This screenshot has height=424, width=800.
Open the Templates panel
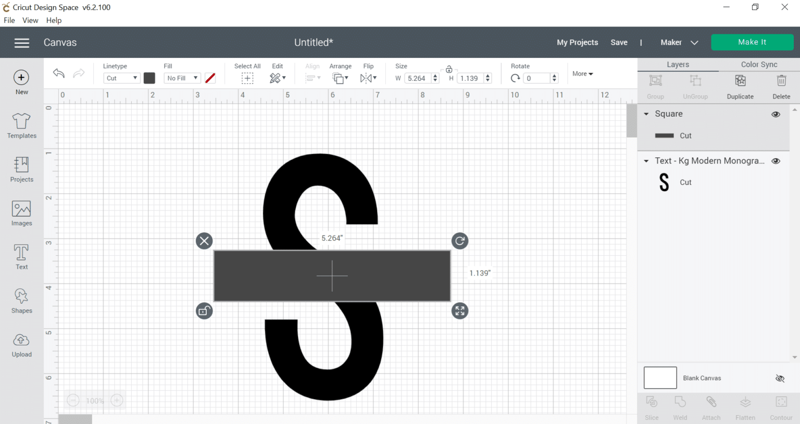coord(21,125)
